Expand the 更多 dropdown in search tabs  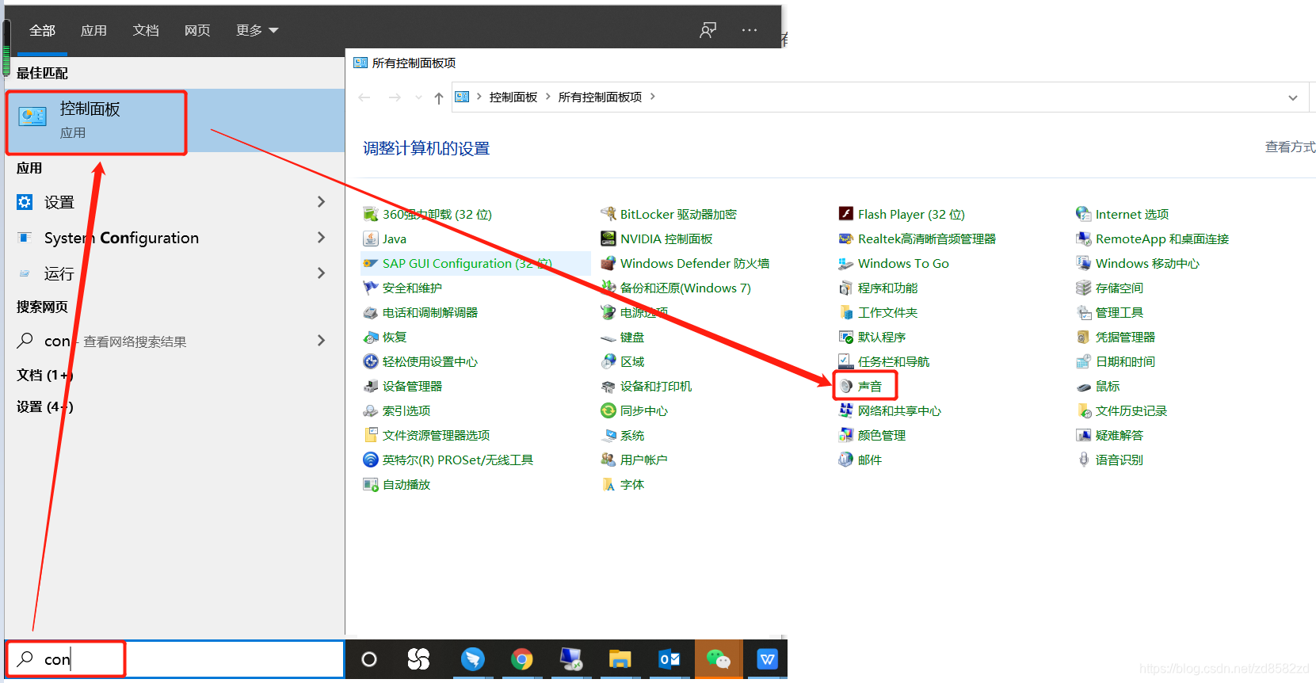257,30
